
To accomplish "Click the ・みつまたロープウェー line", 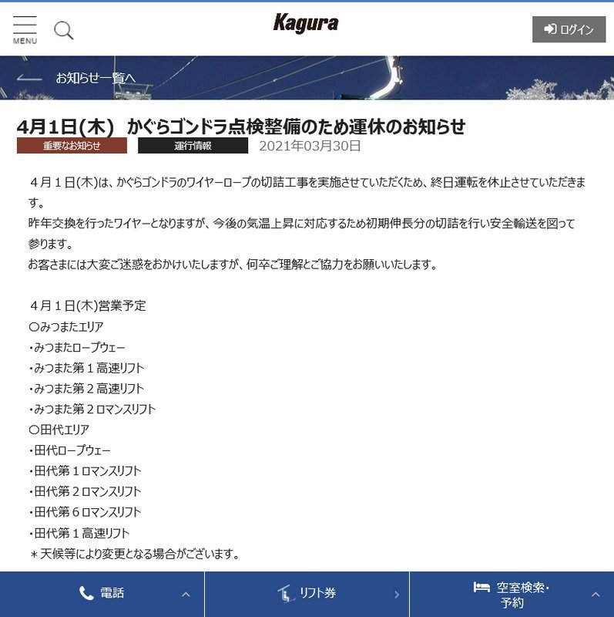I will click(x=76, y=348).
